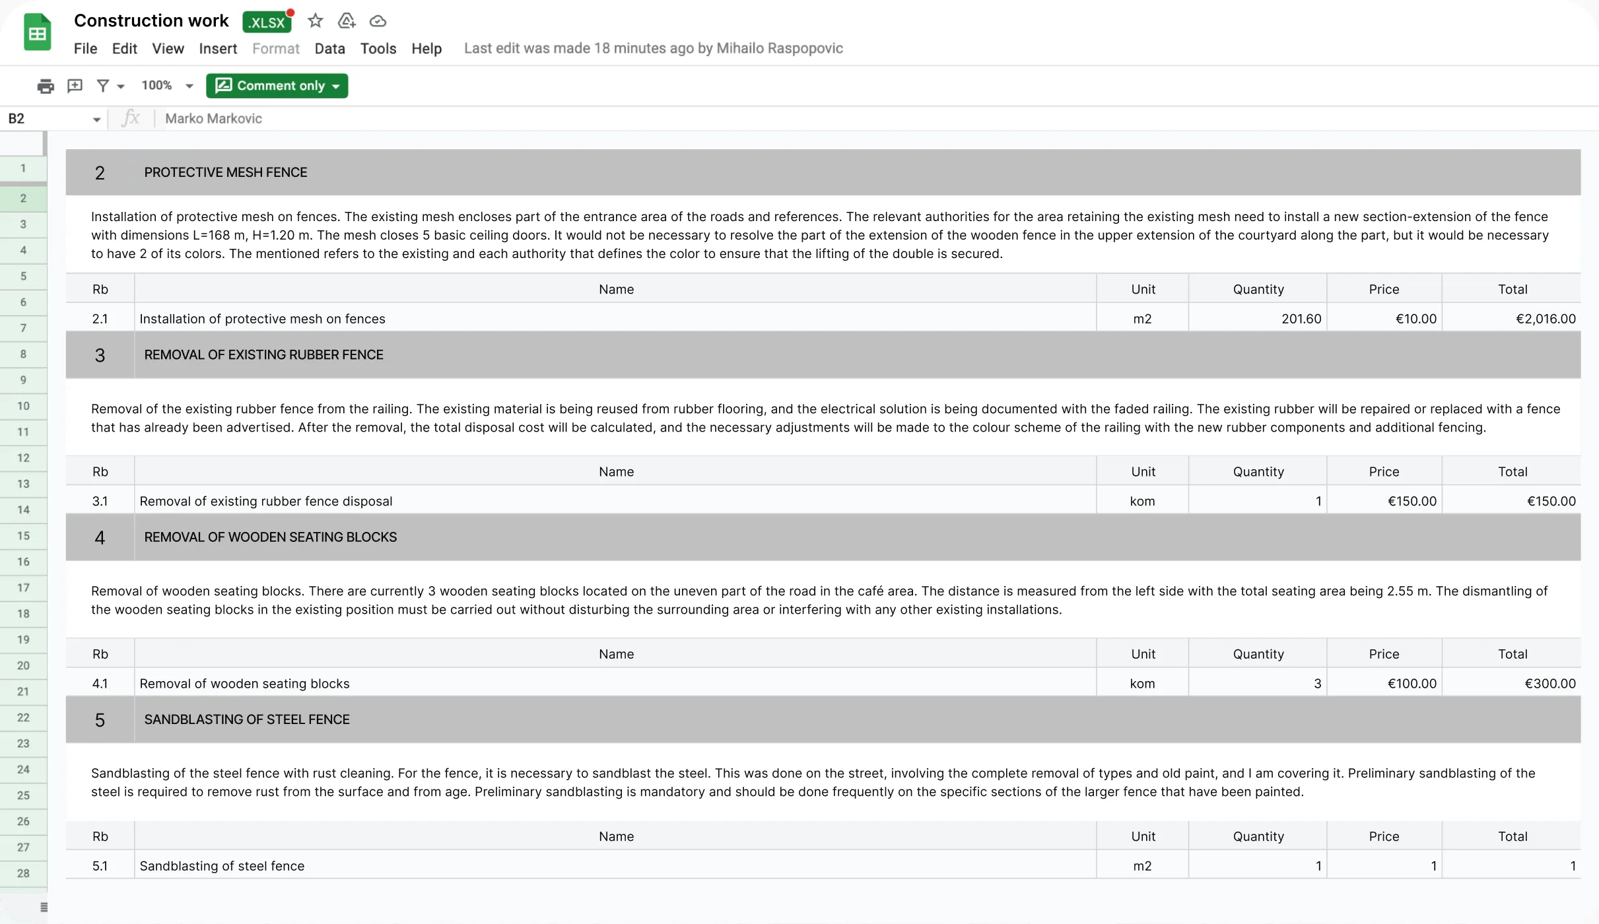
Task: Open the Insert menu
Action: coord(218,48)
